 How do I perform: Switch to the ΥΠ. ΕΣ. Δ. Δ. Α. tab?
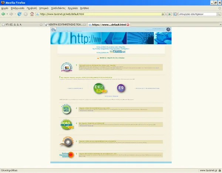pyautogui.click(x=20, y=24)
